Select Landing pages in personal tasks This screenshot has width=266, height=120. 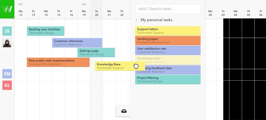[168, 41]
